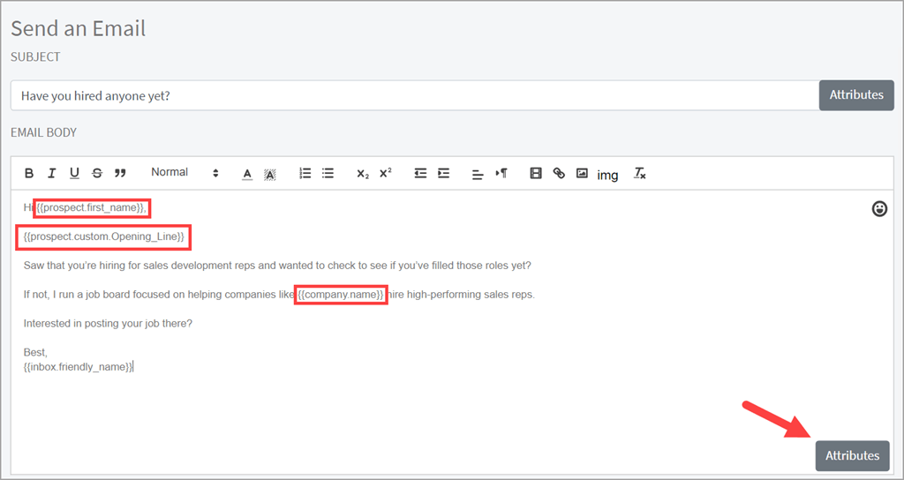
Task: Insert a link with the chain icon
Action: pos(559,174)
